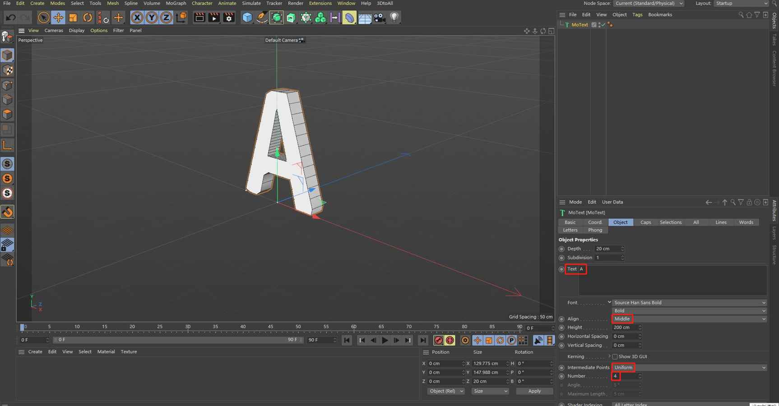Expand the Kerning section arrow
The height and width of the screenshot is (406, 779).
pyautogui.click(x=609, y=356)
